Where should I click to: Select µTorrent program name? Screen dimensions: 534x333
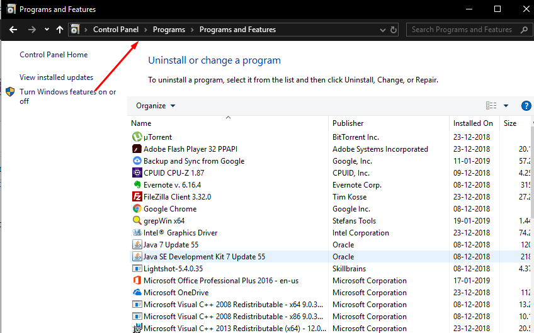(157, 137)
